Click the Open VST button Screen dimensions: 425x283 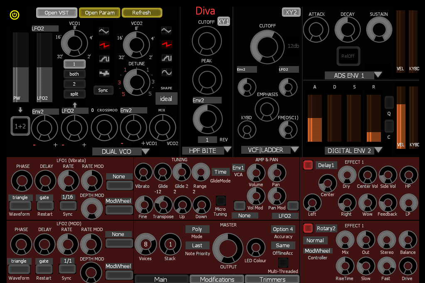point(56,12)
